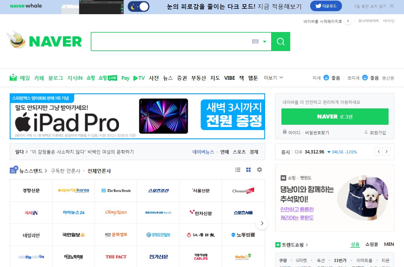Open 네이버뉴스 link

[x=203, y=152]
